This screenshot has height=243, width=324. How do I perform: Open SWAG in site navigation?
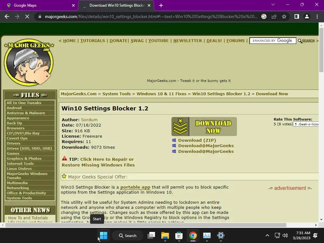137,41
